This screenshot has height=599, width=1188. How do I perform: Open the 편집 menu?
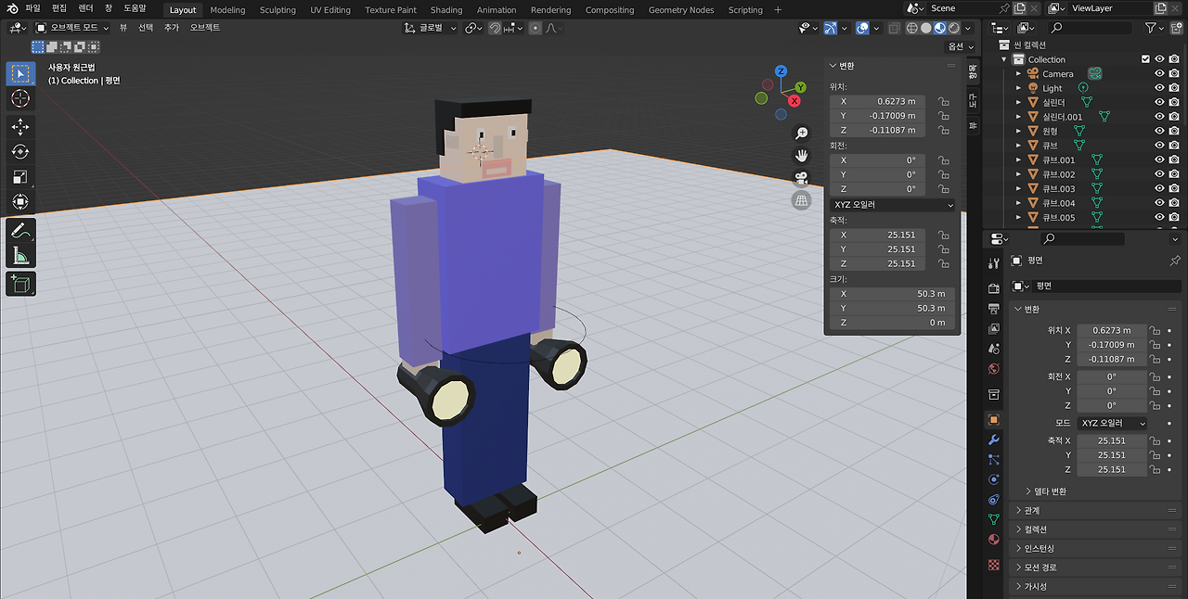59,8
